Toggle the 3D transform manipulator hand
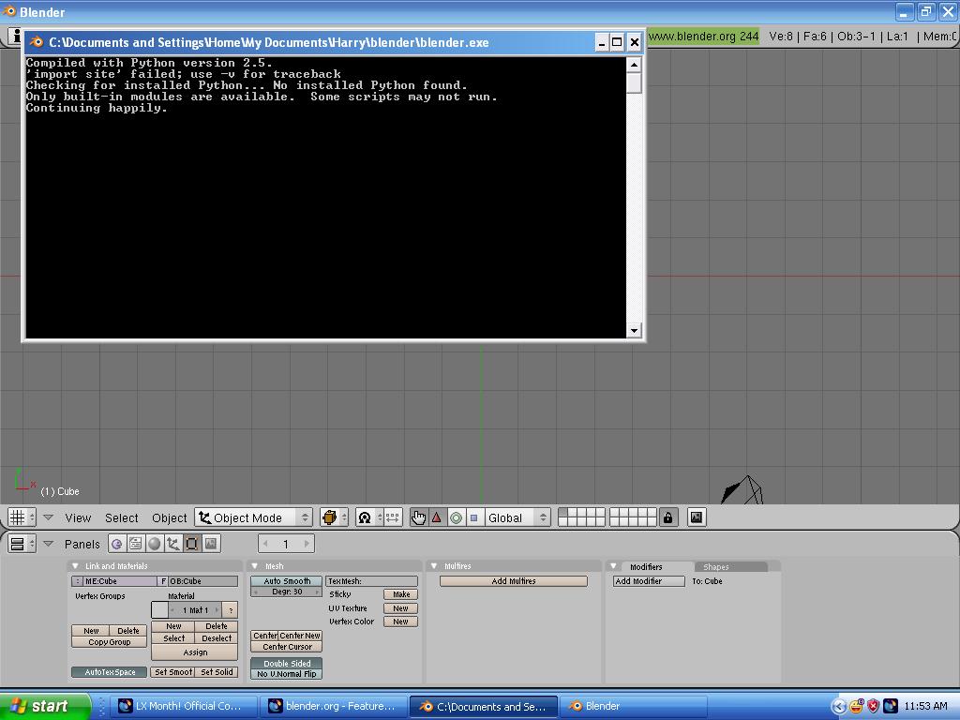 point(419,517)
